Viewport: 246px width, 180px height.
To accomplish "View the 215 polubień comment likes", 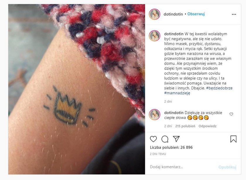I will [x=185, y=126].
